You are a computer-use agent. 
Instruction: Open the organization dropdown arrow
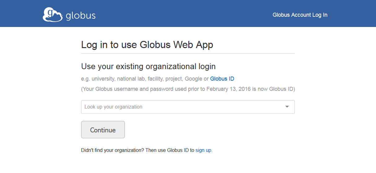[x=287, y=107]
